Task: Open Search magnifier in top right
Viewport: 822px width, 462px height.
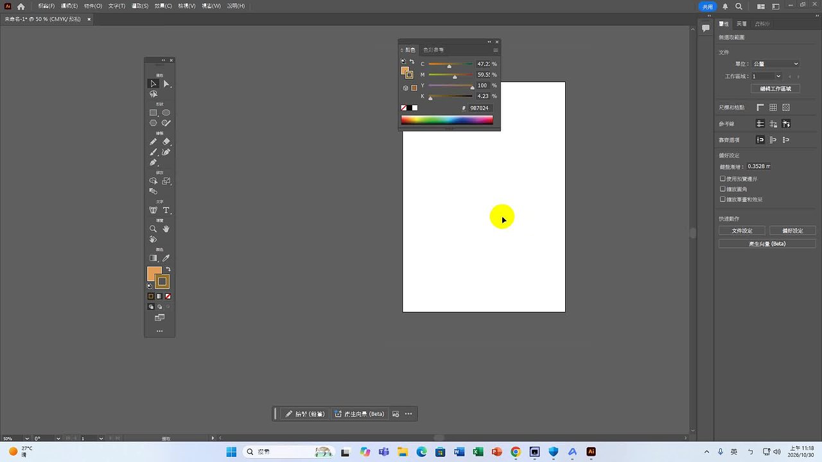Action: click(x=739, y=6)
